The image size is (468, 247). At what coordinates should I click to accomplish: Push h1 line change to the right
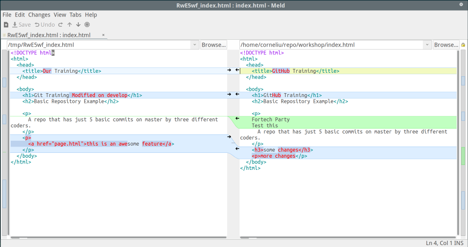pos(229,94)
